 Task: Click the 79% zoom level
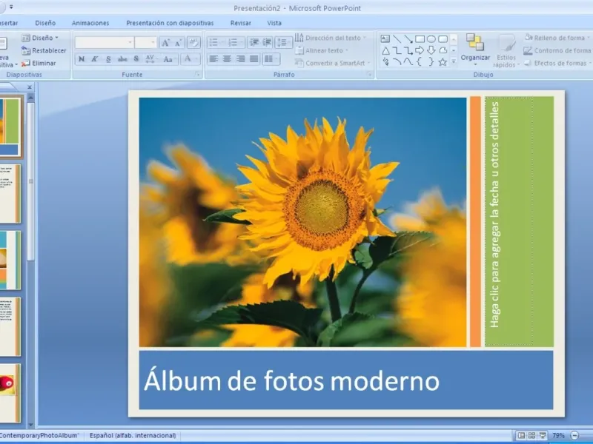coord(558,435)
